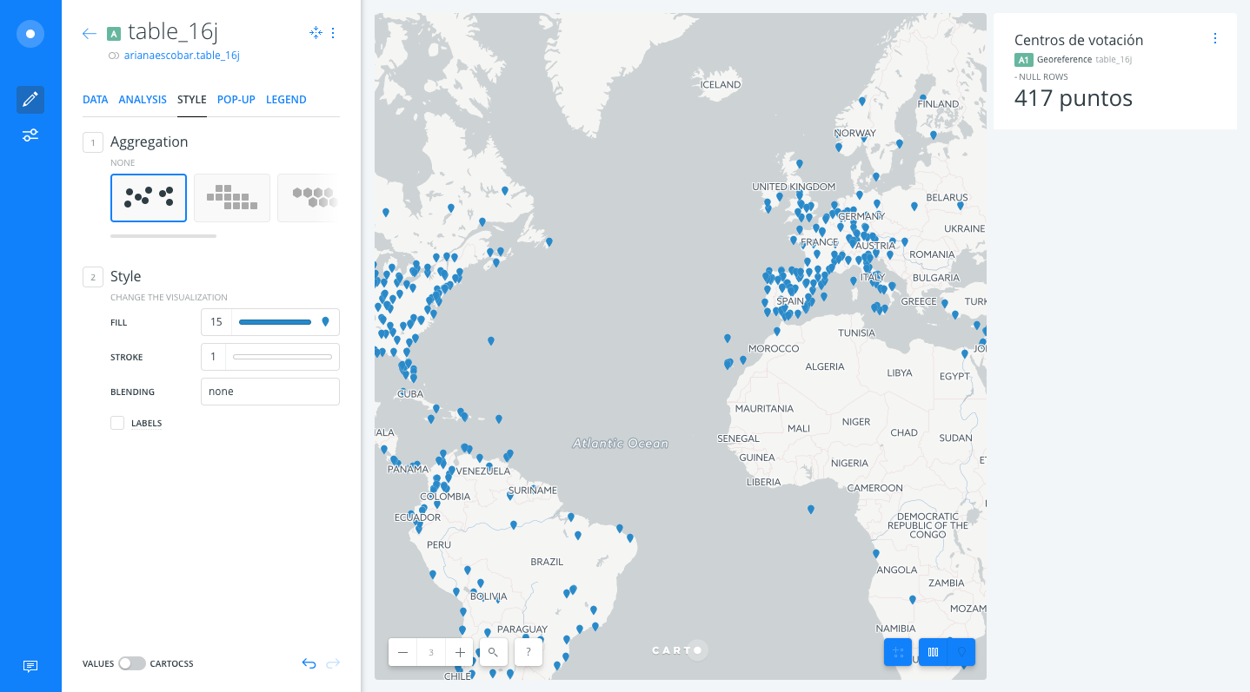Open the map search magnifier button
Screen dimensions: 1250x692
[494, 652]
